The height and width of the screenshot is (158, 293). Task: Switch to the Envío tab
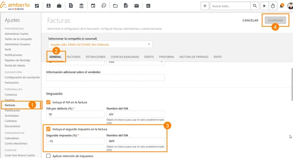tap(218, 57)
